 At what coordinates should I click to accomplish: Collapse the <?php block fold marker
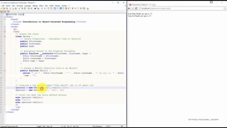click(5, 32)
